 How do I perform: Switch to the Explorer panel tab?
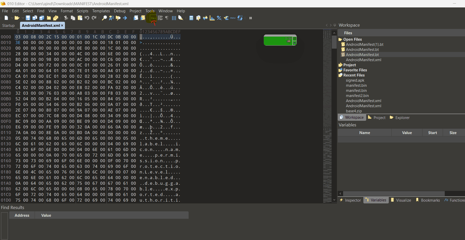400,117
